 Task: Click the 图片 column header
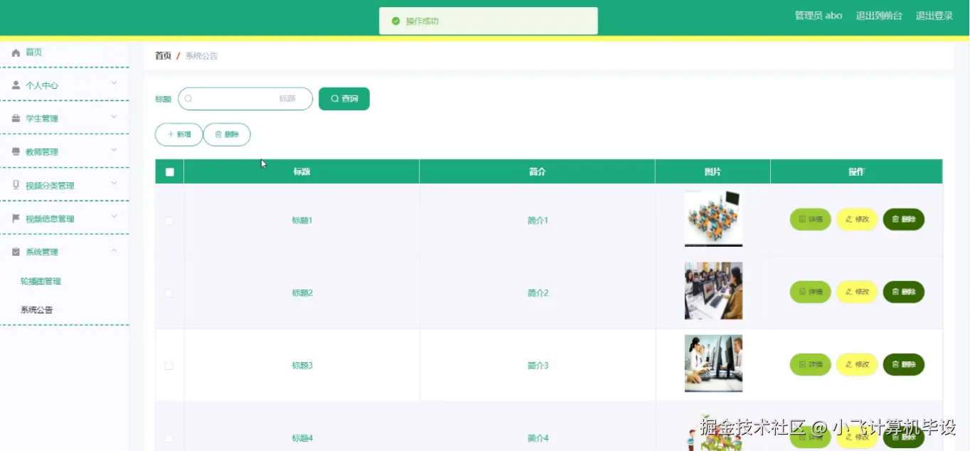[713, 171]
